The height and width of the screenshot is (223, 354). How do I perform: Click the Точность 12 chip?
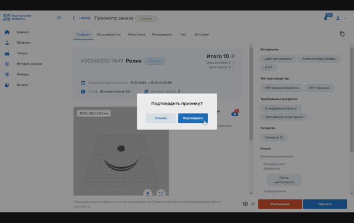274,138
